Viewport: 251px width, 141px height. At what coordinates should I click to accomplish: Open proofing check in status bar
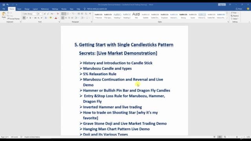[x=21, y=137]
